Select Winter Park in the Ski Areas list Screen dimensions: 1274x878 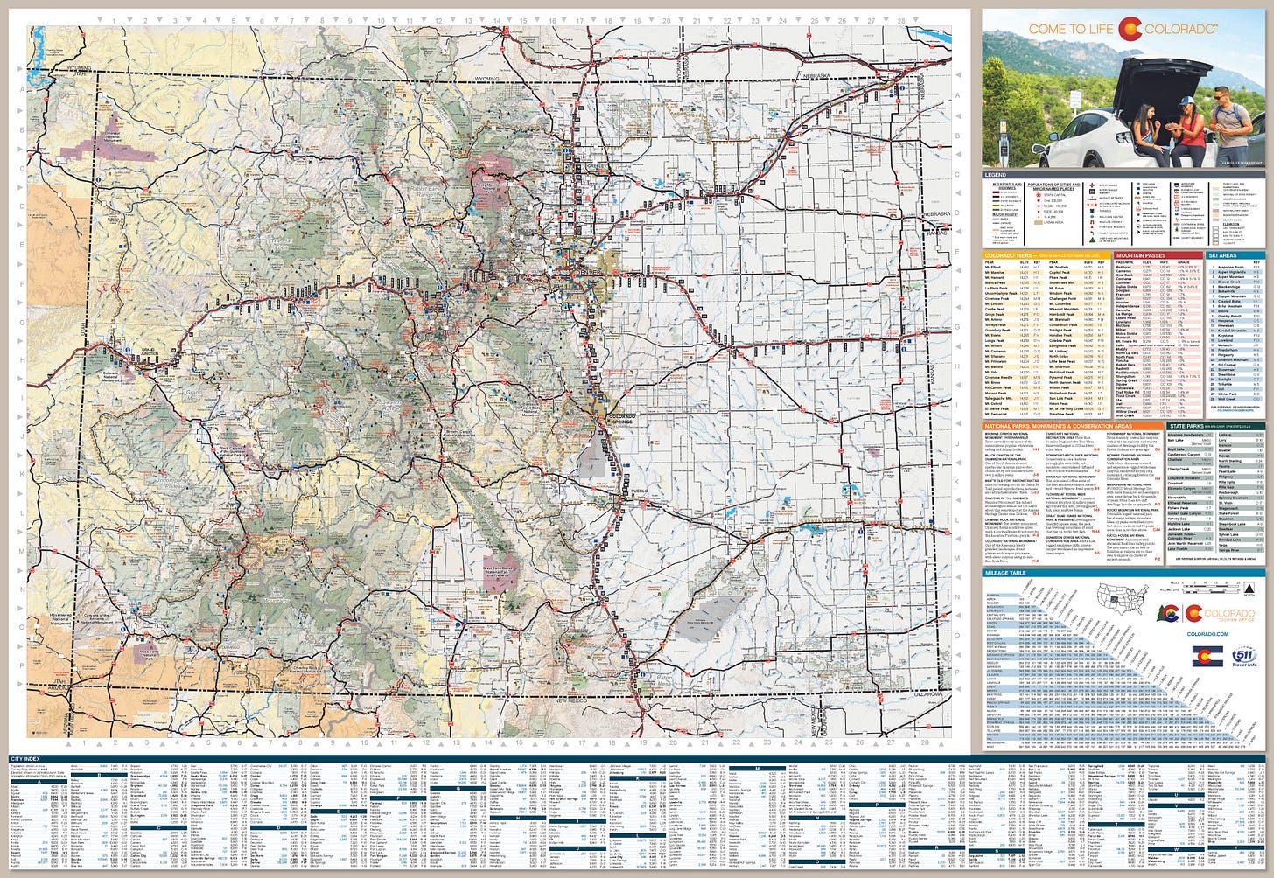pos(1235,394)
